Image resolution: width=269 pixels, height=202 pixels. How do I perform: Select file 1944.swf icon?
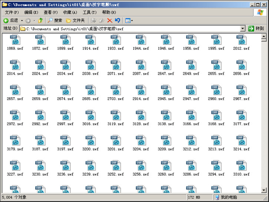141,40
